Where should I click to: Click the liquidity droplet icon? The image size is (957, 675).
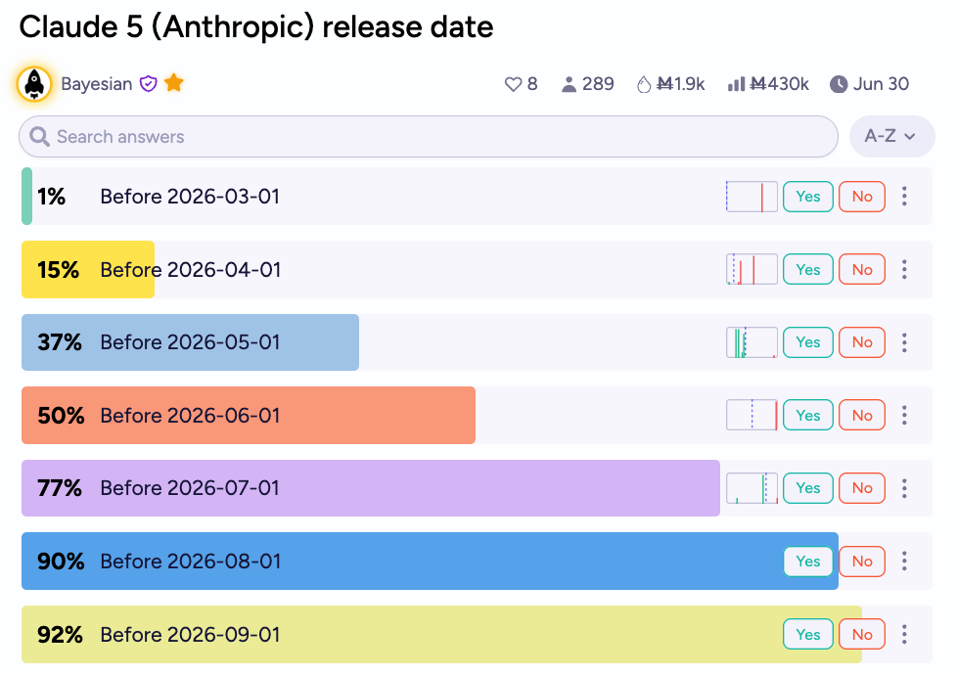coord(644,84)
